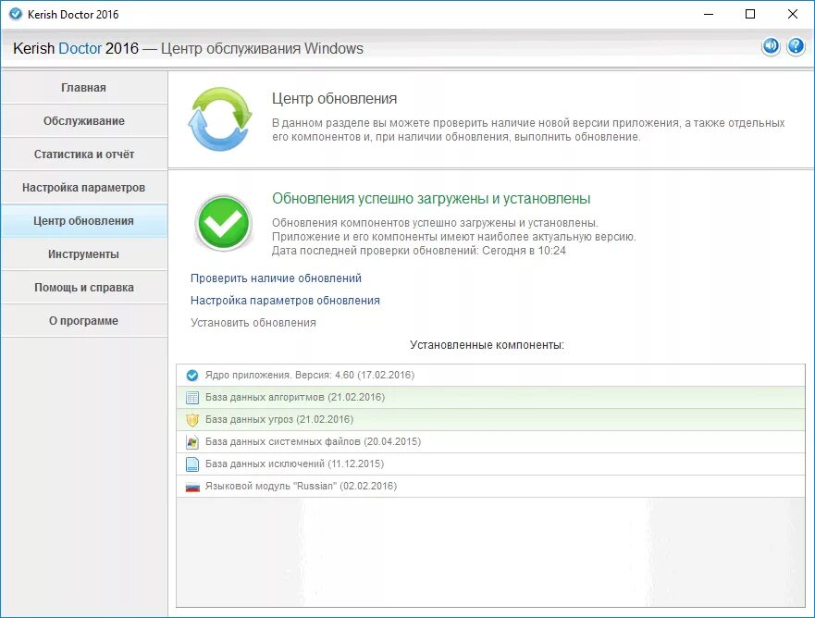Click the Ядро приложения checkmark icon
Image resolution: width=815 pixels, height=618 pixels.
click(x=192, y=376)
